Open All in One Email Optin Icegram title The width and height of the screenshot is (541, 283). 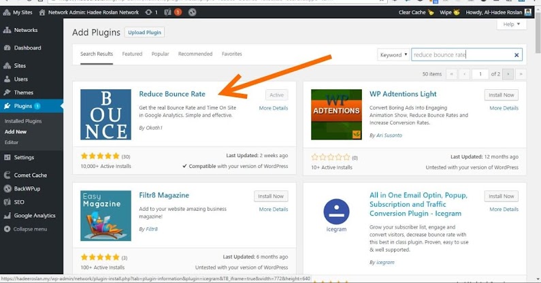[x=419, y=204]
